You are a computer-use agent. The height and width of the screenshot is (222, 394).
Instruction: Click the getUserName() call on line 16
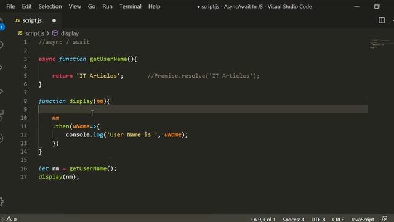tap(93, 168)
